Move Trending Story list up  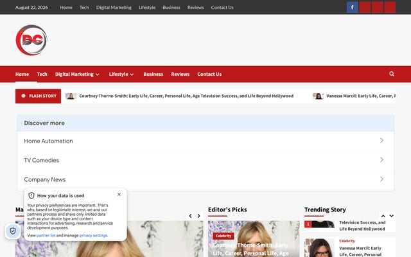[383, 216]
